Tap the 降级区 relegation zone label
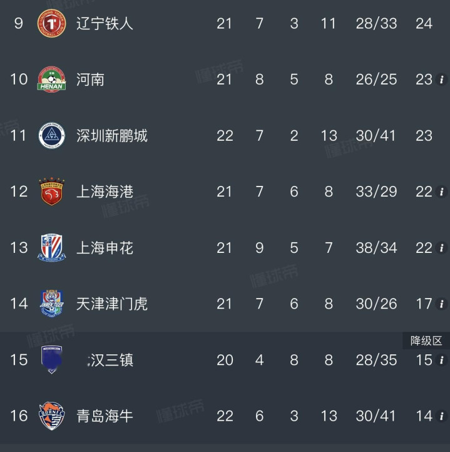The image size is (450, 452). pyautogui.click(x=426, y=341)
